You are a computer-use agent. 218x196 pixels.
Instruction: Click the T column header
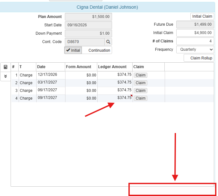pos(27,67)
